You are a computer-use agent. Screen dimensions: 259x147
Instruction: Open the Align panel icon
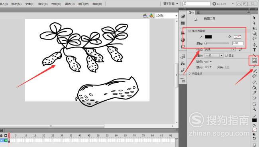tap(182, 33)
